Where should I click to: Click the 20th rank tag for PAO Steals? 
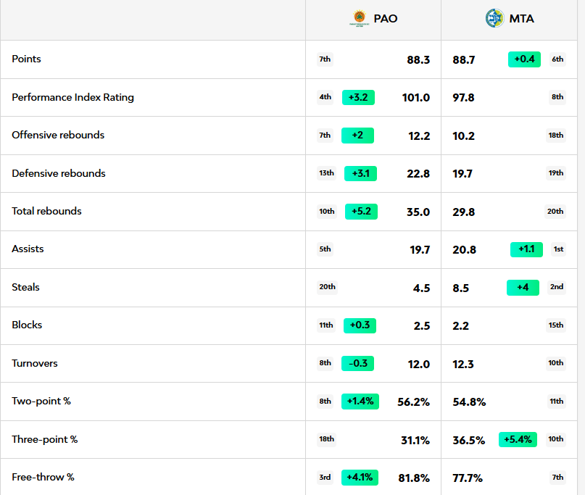[327, 287]
